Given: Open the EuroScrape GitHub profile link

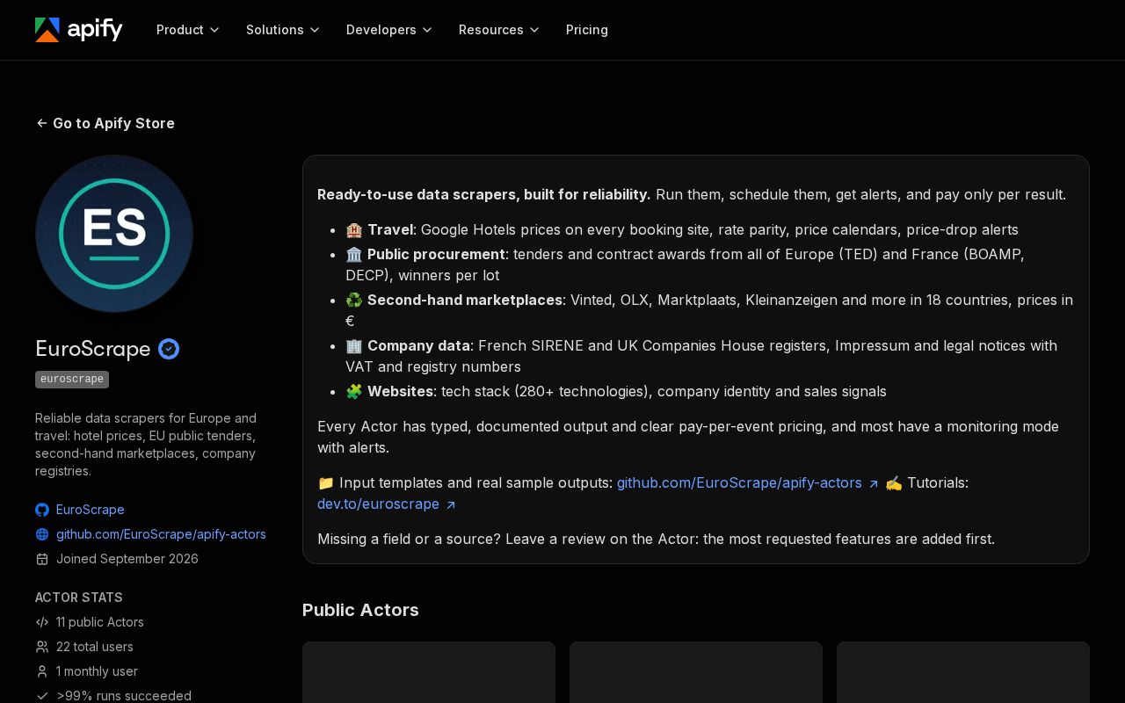Looking at the screenshot, I should pyautogui.click(x=91, y=510).
